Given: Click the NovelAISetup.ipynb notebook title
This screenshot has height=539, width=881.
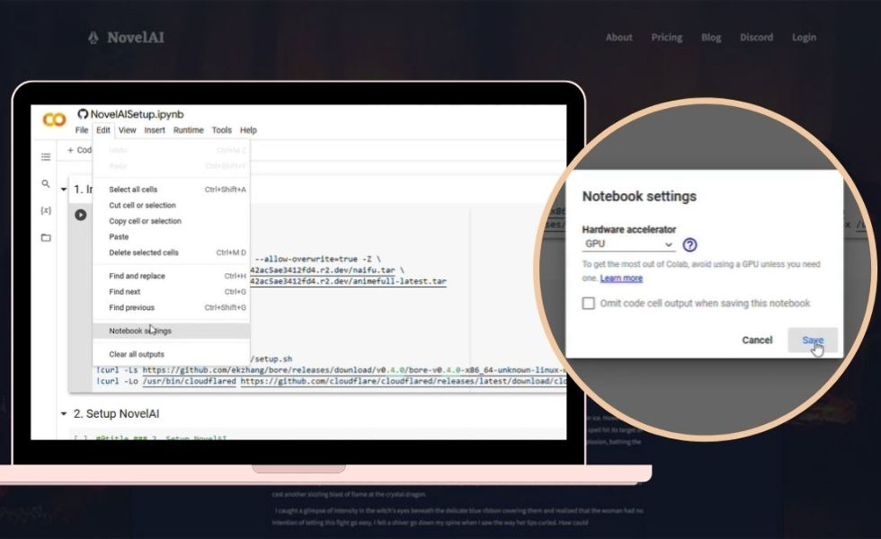Looking at the screenshot, I should click(x=137, y=115).
